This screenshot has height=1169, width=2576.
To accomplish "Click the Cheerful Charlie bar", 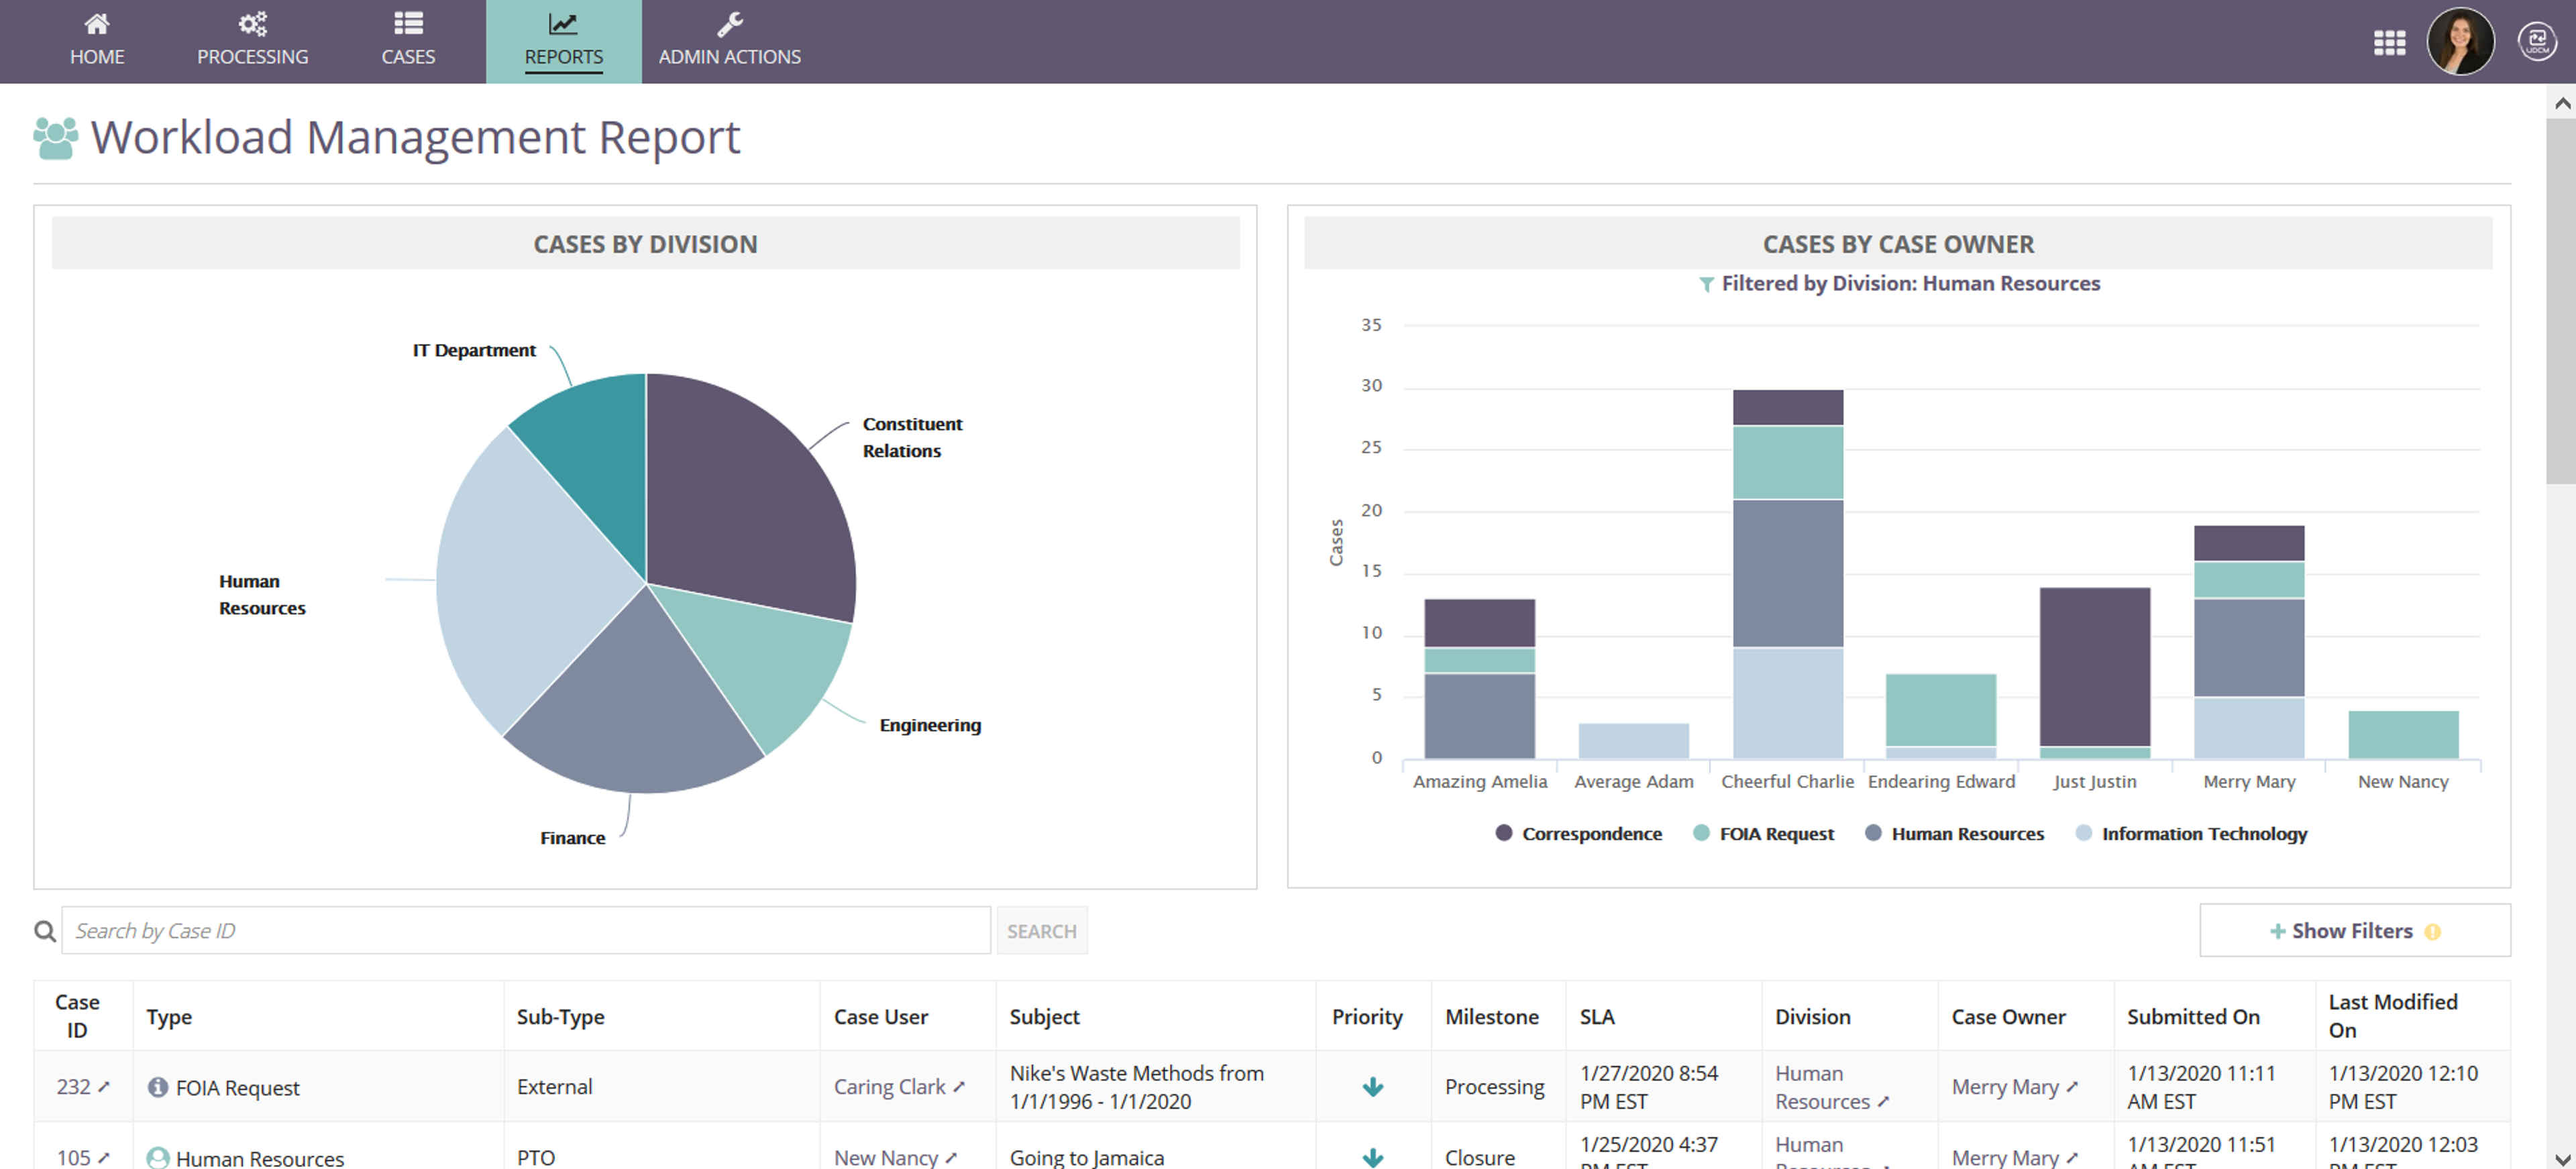I will [1787, 573].
